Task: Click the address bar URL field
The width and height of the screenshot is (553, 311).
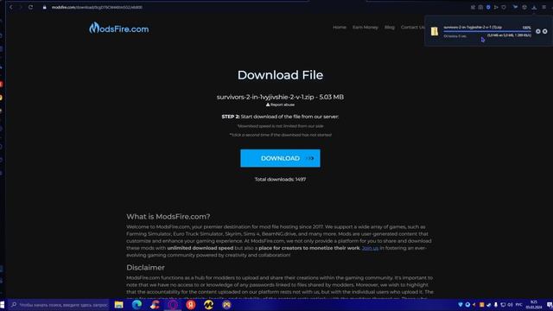Action: pyautogui.click(x=97, y=7)
